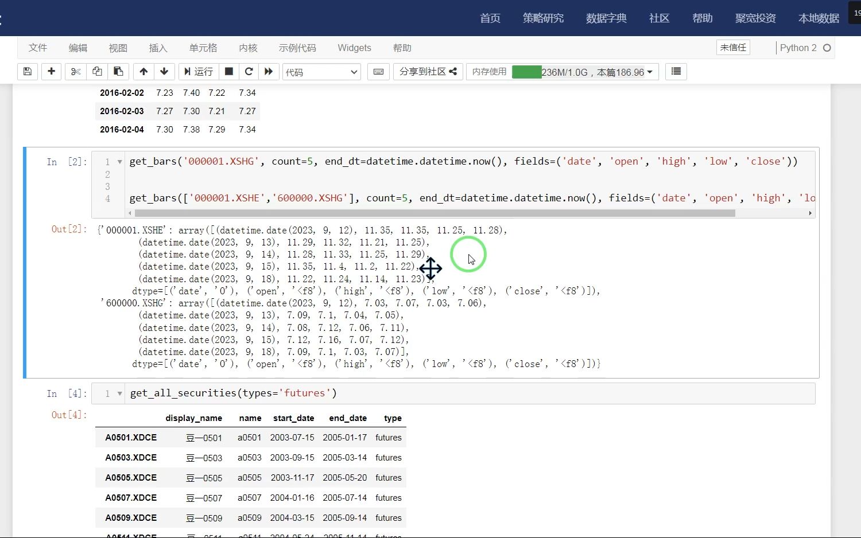861x538 pixels.
Task: Open the 视图 menu
Action: tap(118, 48)
